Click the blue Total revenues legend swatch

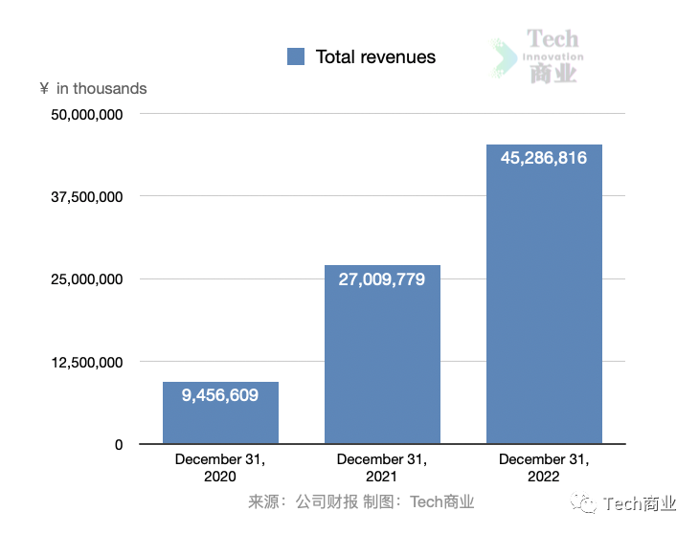[x=296, y=57]
